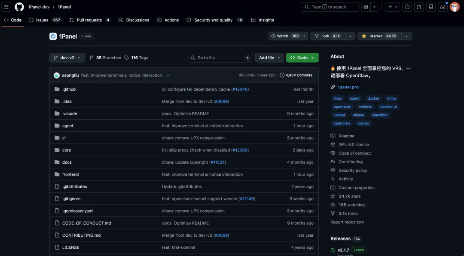The image size is (464, 256).
Task: Focus the Type / to search field
Action: (330, 7)
